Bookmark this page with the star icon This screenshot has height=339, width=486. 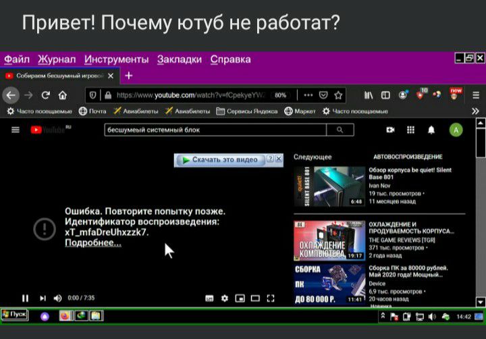(x=338, y=95)
